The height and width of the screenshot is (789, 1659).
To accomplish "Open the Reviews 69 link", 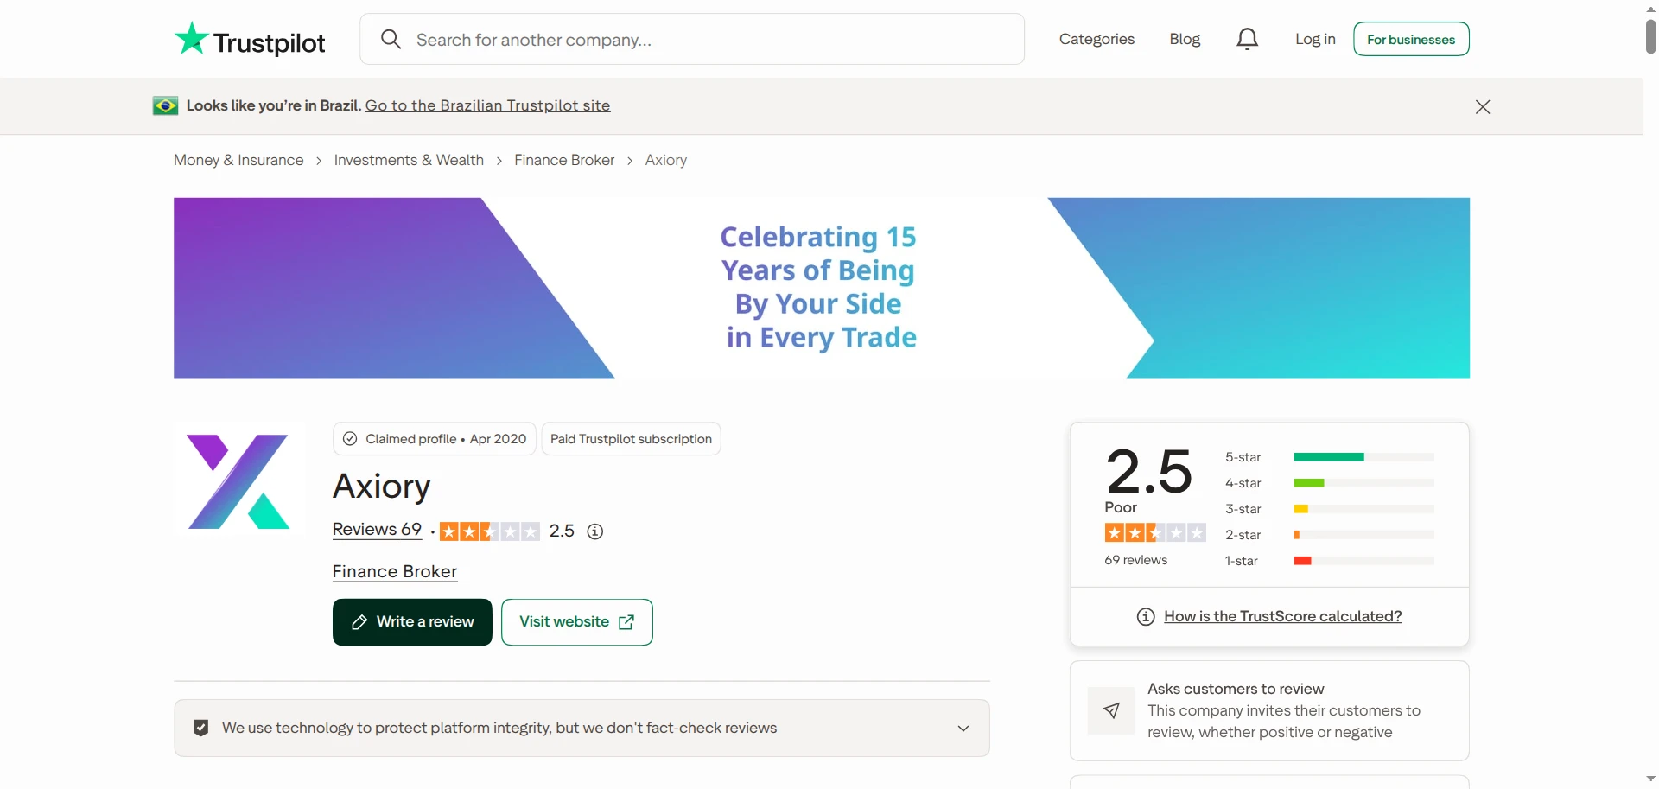I will coord(377,530).
